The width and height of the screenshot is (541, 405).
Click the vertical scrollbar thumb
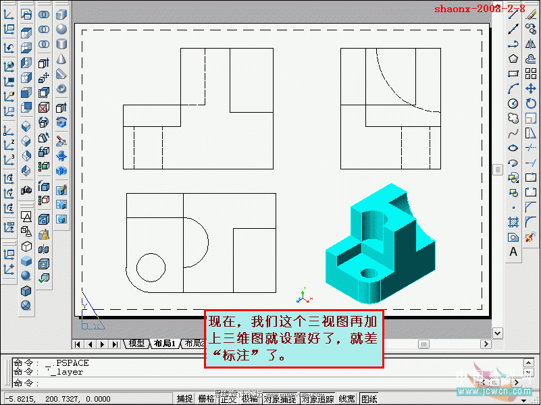pos(497,169)
